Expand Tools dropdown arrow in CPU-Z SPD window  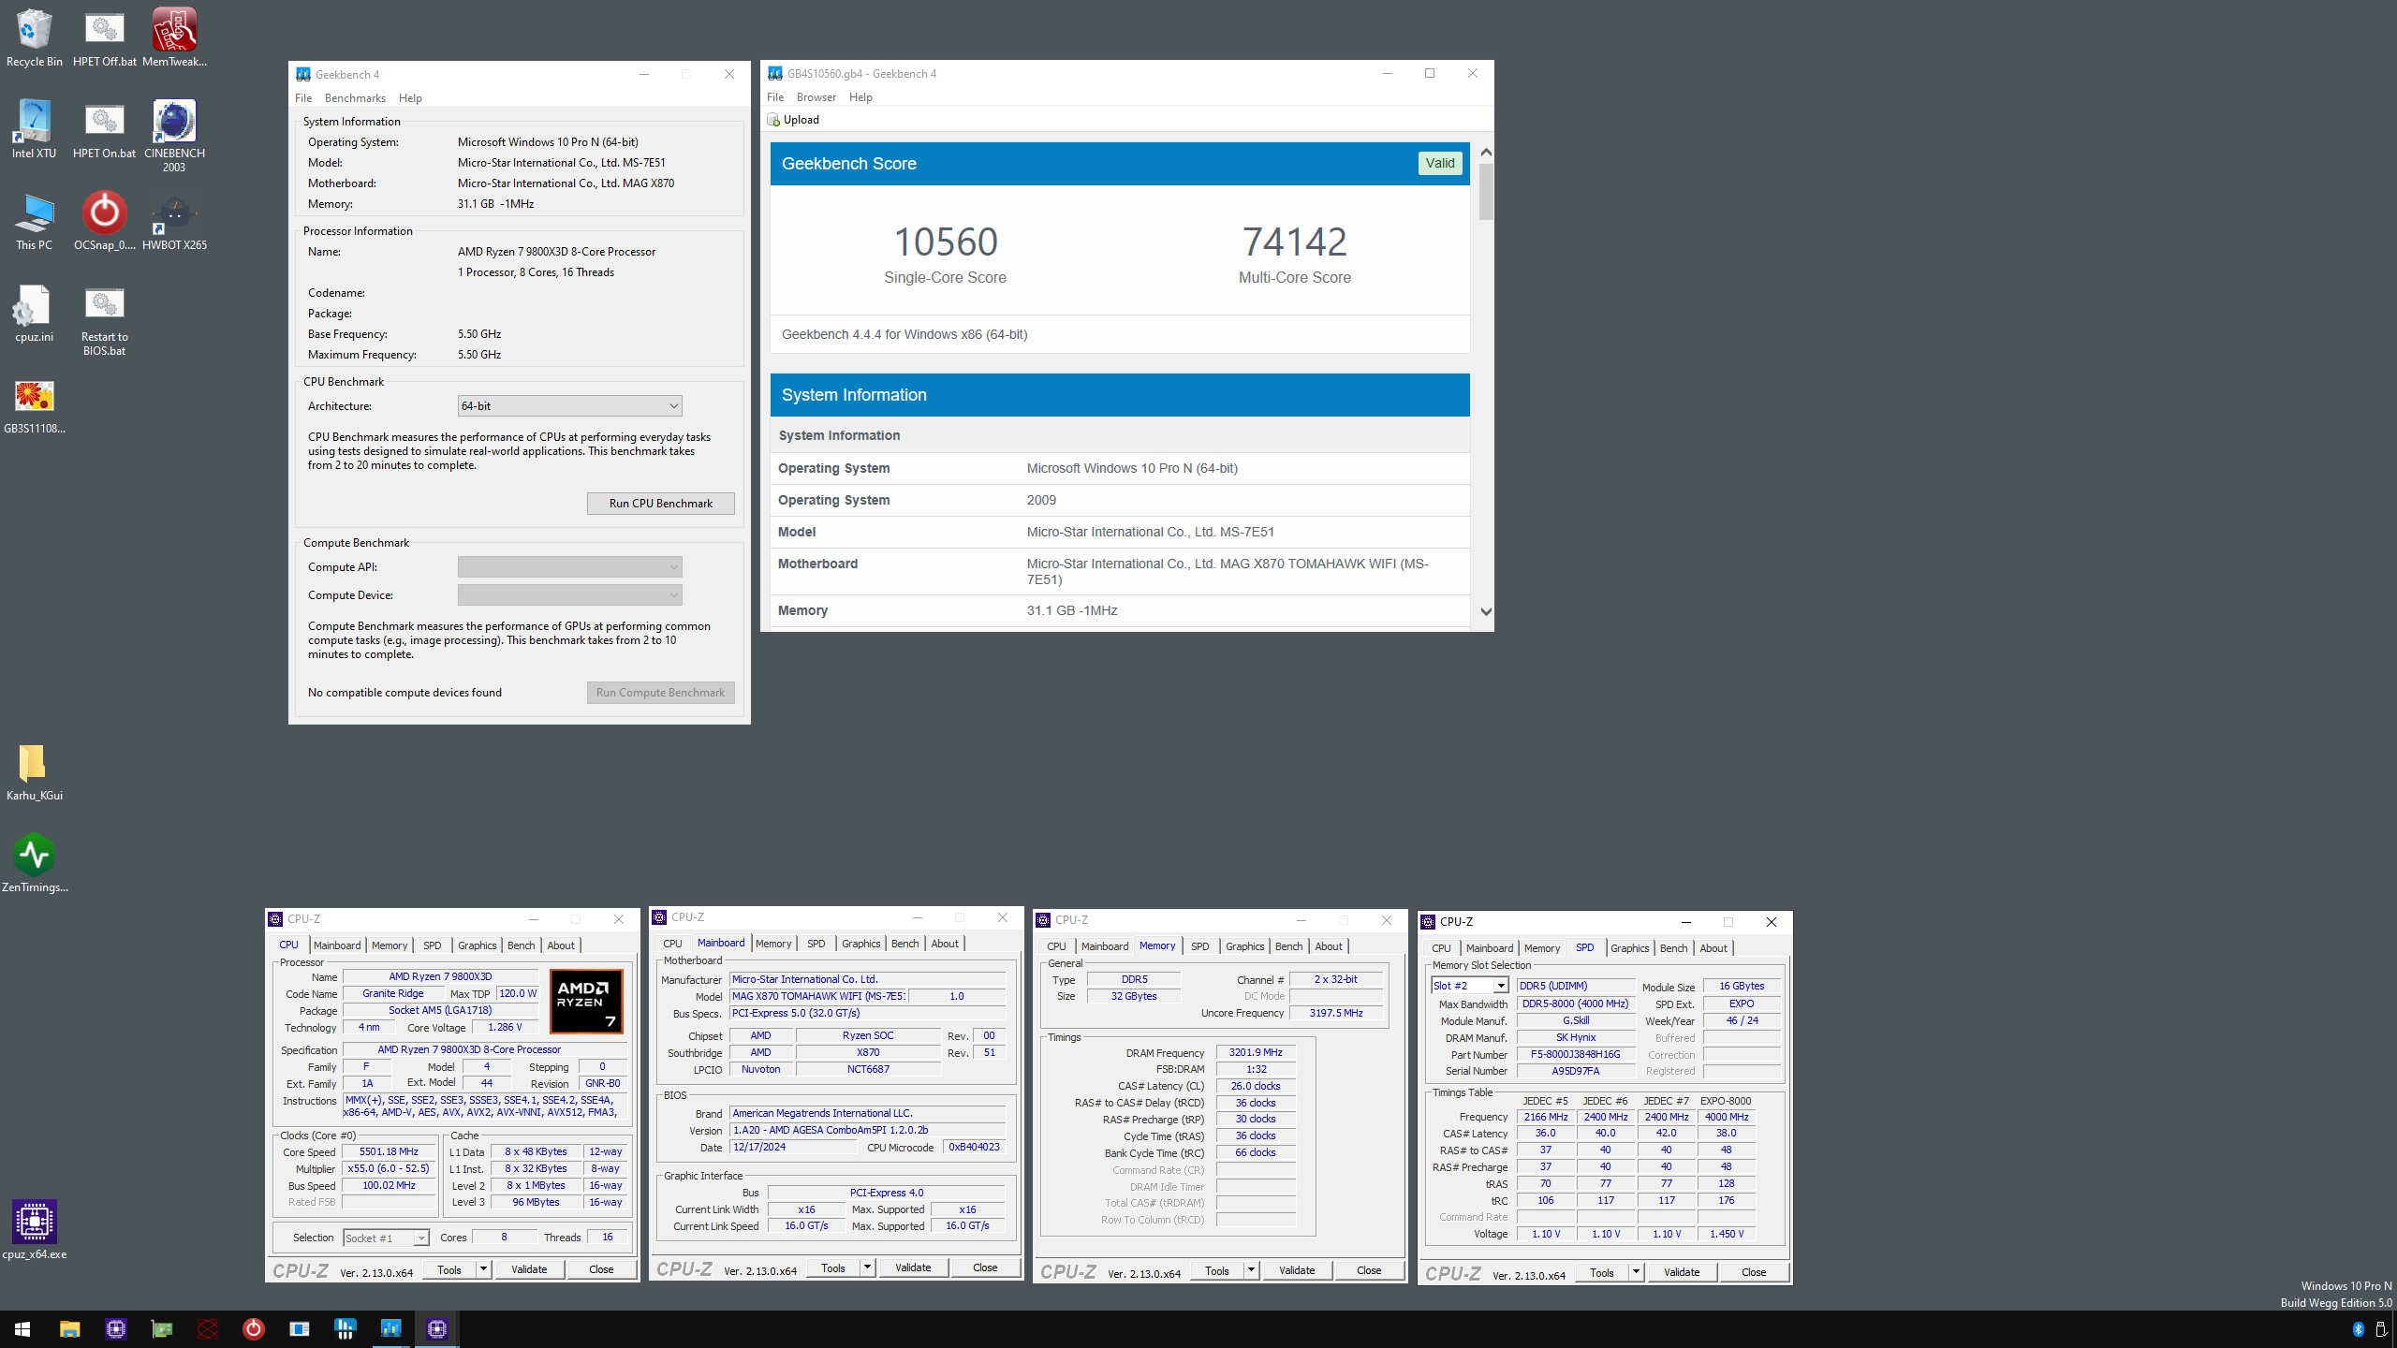pyautogui.click(x=1636, y=1272)
